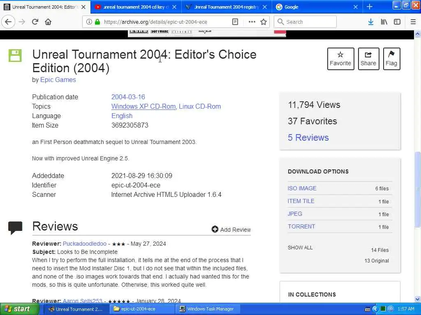Open the Windows Start menu
The width and height of the screenshot is (421, 315).
tap(20, 309)
